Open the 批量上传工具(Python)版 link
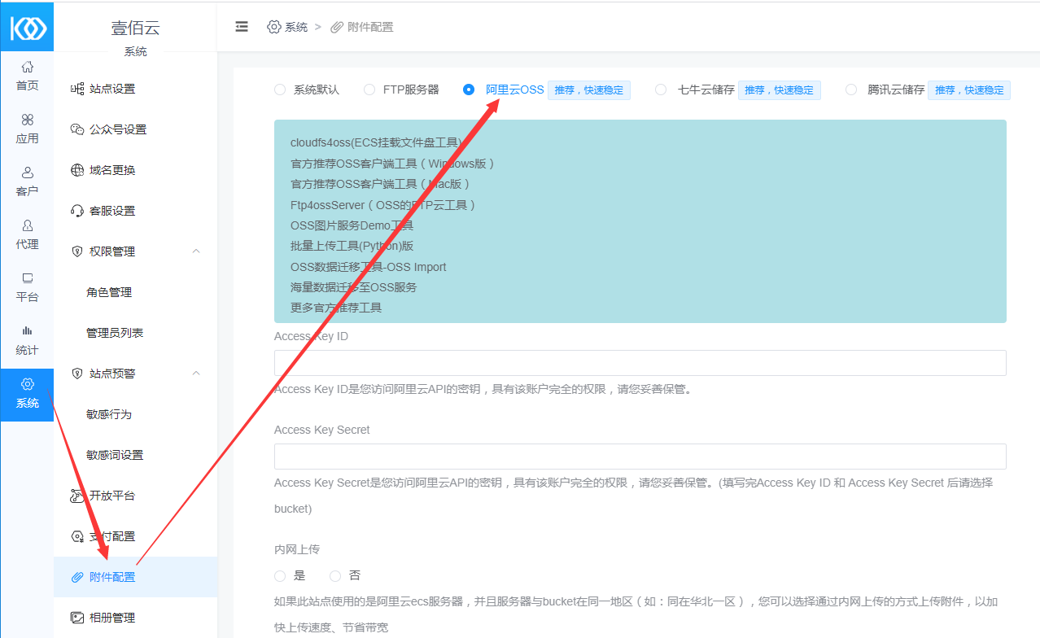The width and height of the screenshot is (1040, 638). click(352, 246)
